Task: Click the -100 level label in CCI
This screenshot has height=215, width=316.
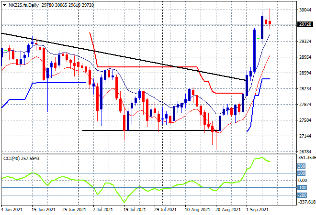Action: (x=302, y=188)
